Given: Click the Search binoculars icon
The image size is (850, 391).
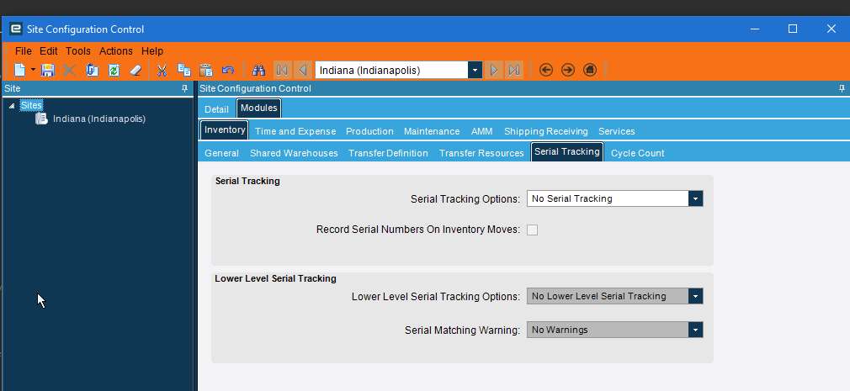Looking at the screenshot, I should 258,70.
